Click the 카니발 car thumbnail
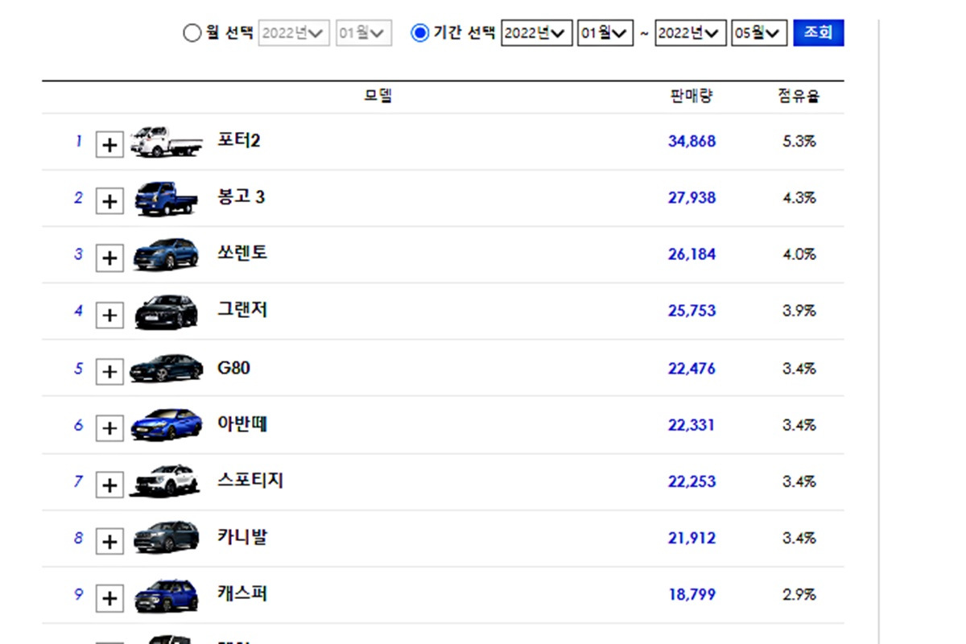 [166, 537]
